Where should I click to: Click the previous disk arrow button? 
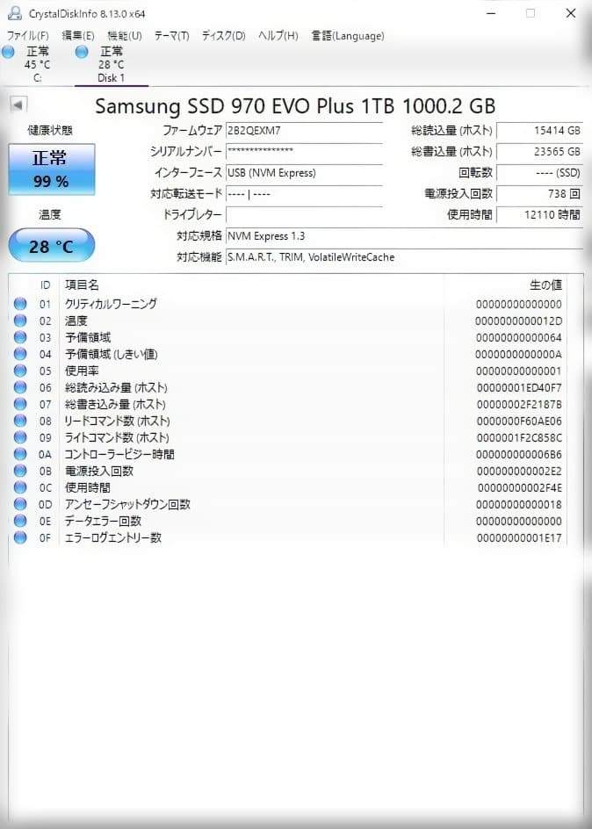click(x=18, y=105)
